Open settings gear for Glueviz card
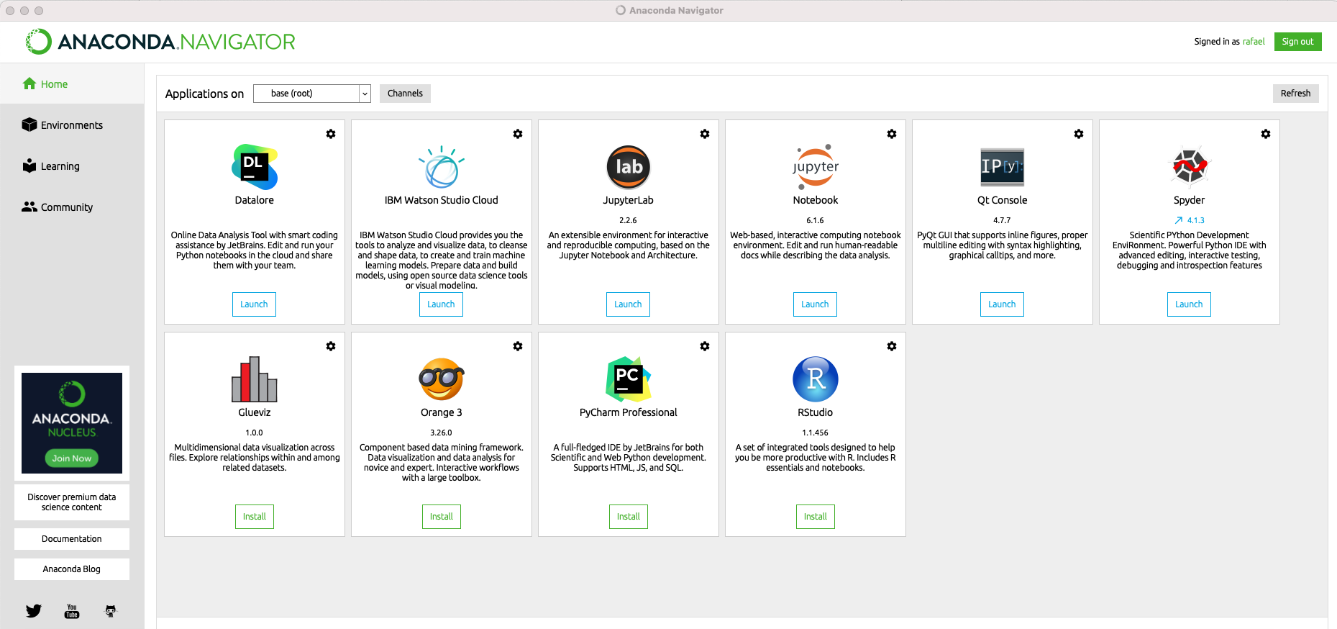The image size is (1337, 629). (331, 346)
